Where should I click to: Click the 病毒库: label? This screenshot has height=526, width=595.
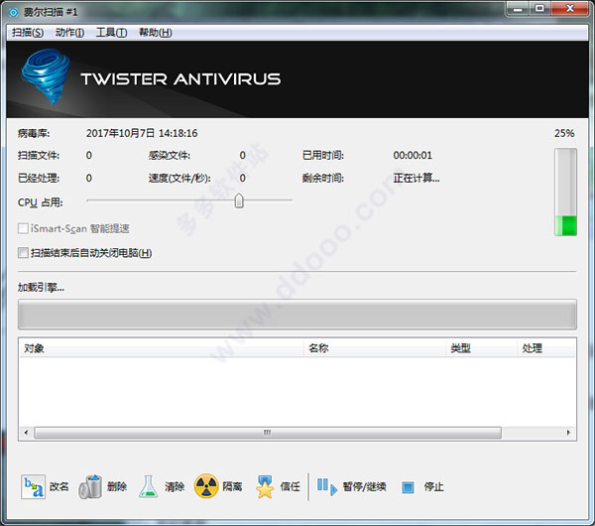(x=34, y=133)
